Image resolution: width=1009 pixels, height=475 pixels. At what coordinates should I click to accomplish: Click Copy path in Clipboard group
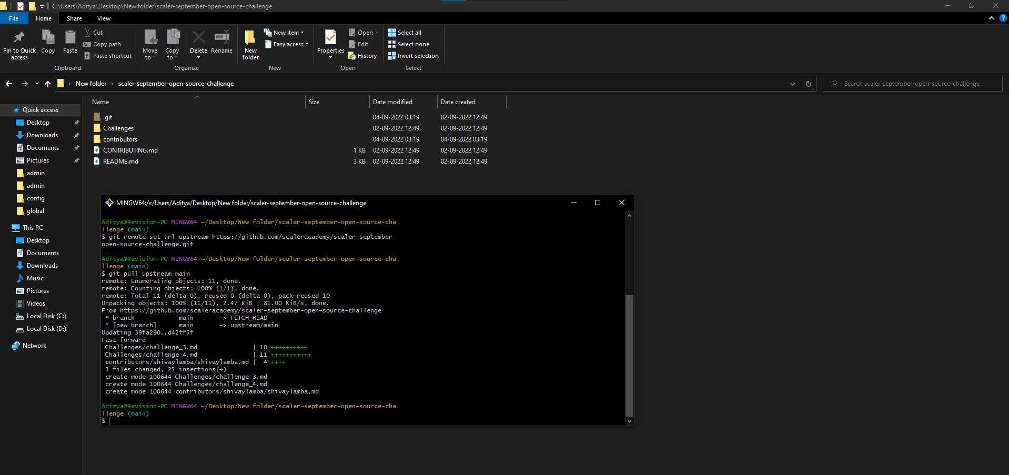102,44
